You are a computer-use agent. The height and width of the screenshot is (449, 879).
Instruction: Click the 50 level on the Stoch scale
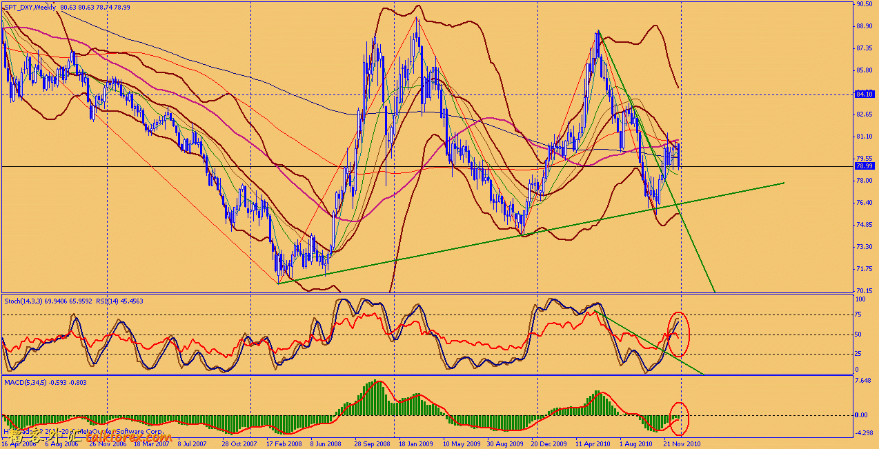(858, 335)
